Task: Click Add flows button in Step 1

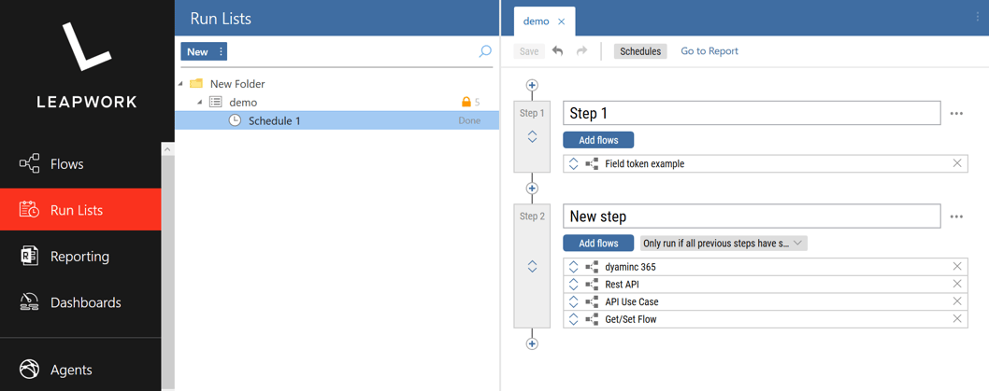Action: pyautogui.click(x=598, y=140)
